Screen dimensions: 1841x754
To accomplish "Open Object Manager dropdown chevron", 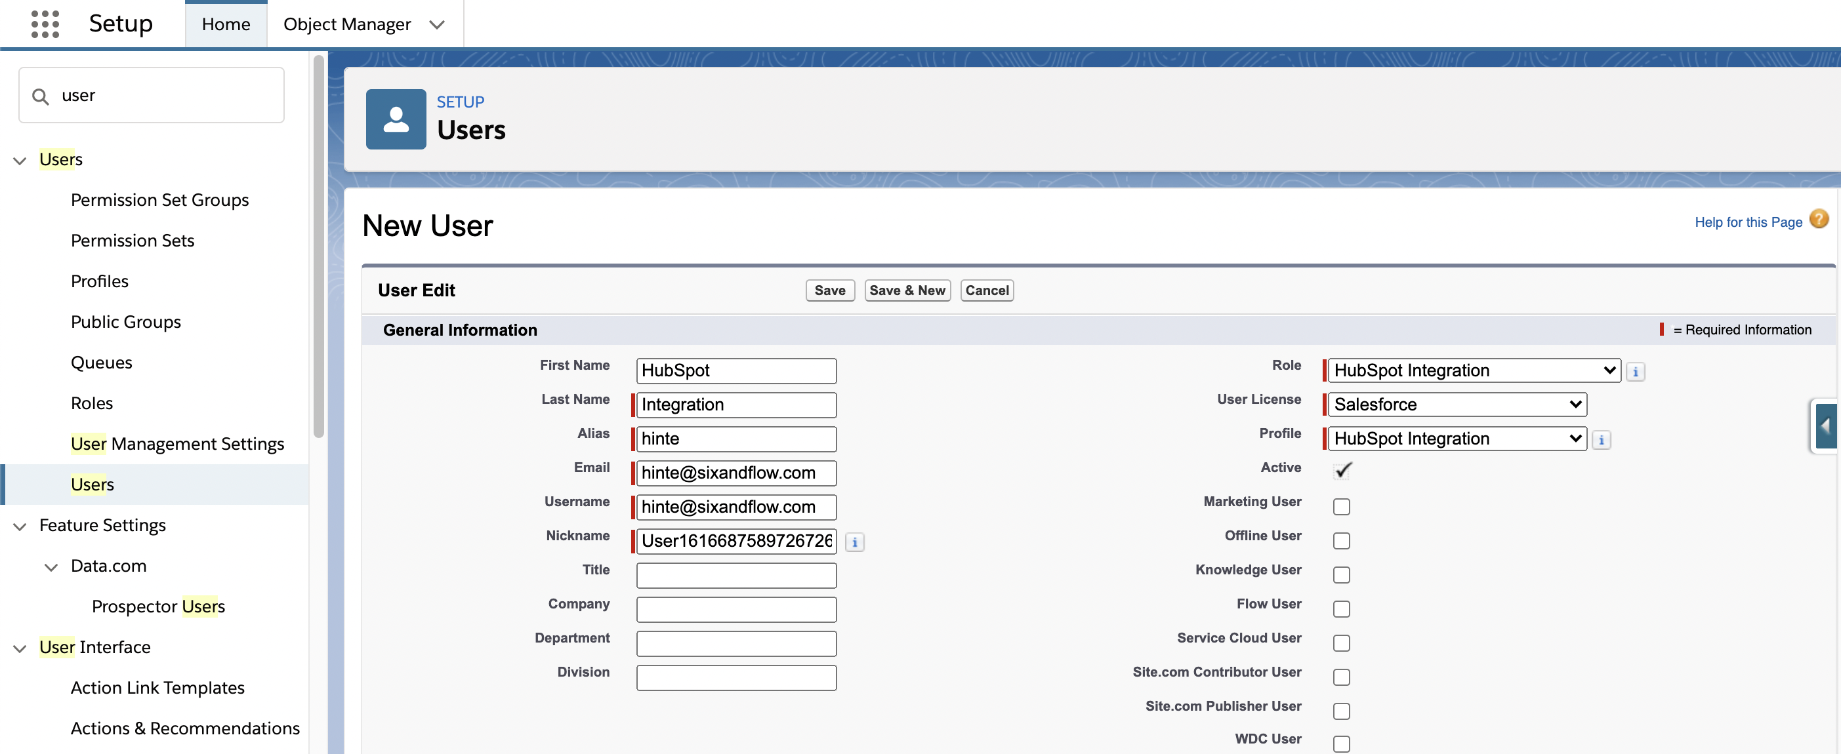I will (x=437, y=25).
